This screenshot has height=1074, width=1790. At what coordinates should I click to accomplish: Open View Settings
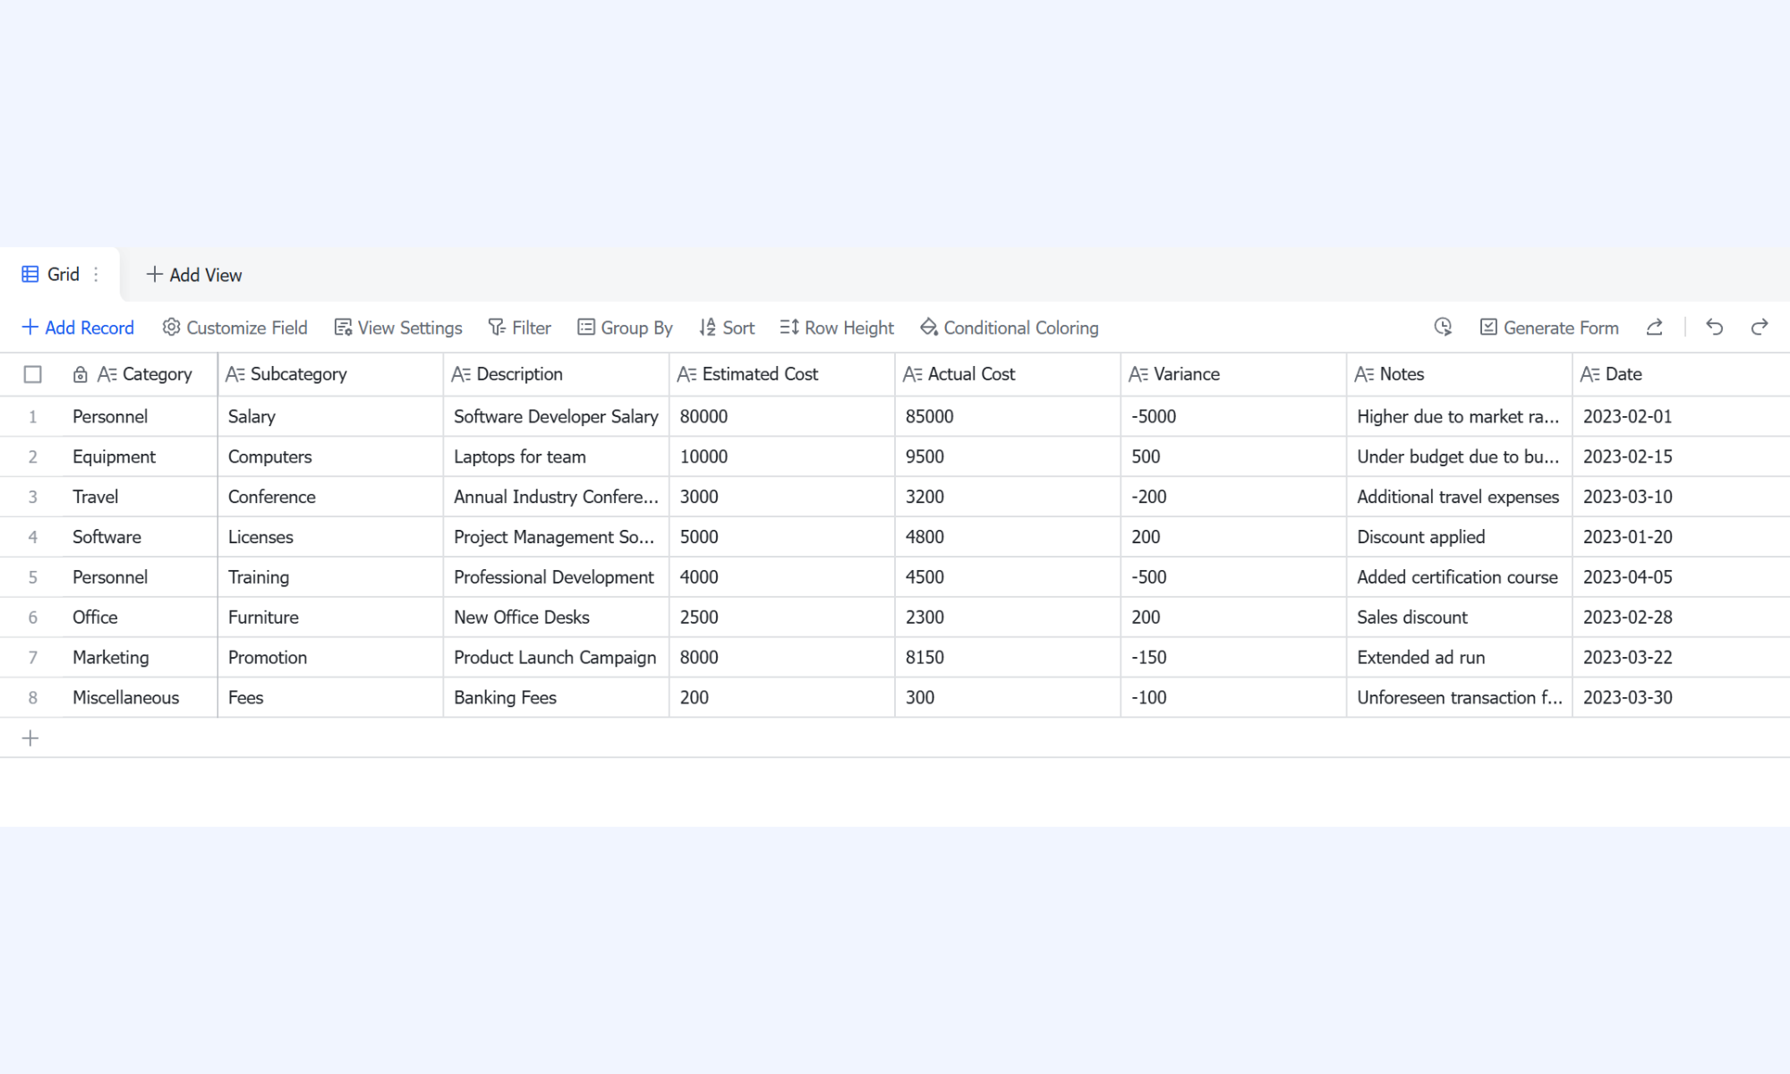(x=398, y=328)
